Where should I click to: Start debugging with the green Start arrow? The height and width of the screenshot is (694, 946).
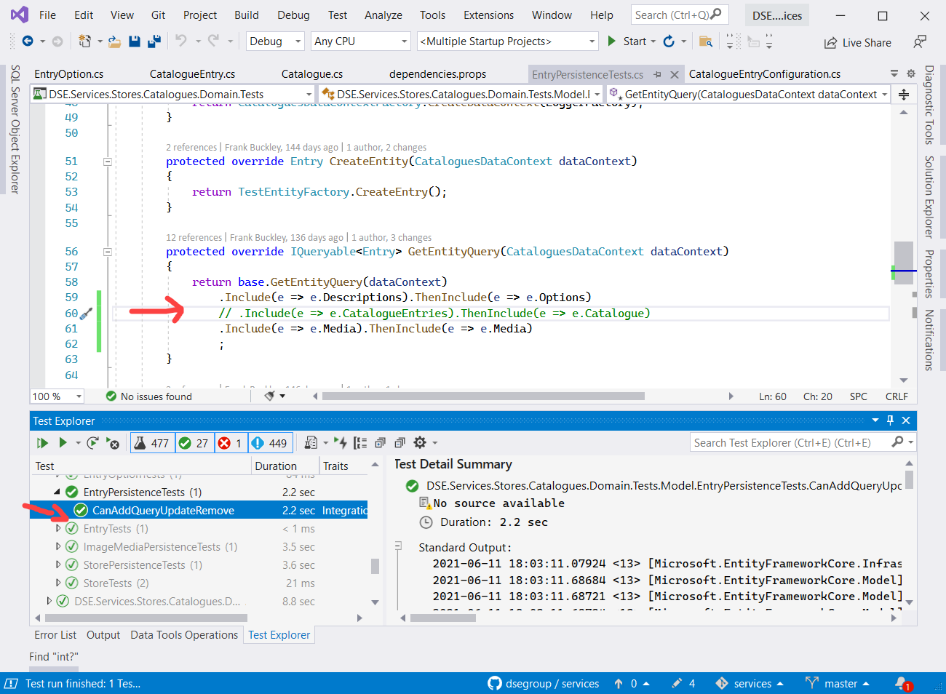[612, 41]
